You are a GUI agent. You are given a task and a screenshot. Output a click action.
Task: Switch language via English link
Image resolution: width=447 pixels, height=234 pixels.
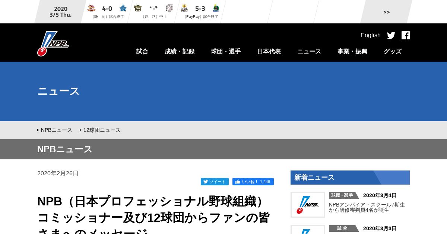pos(371,35)
